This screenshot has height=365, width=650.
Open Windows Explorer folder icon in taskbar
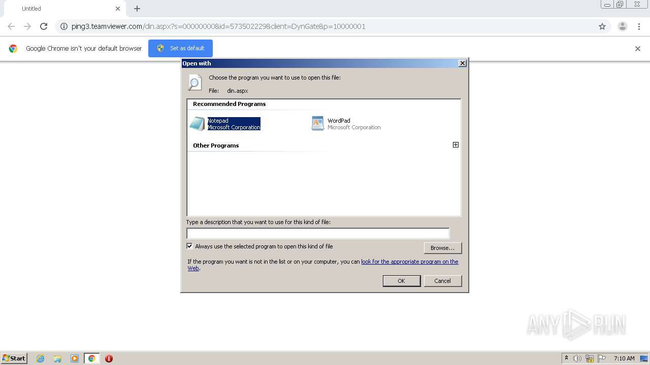(x=57, y=358)
